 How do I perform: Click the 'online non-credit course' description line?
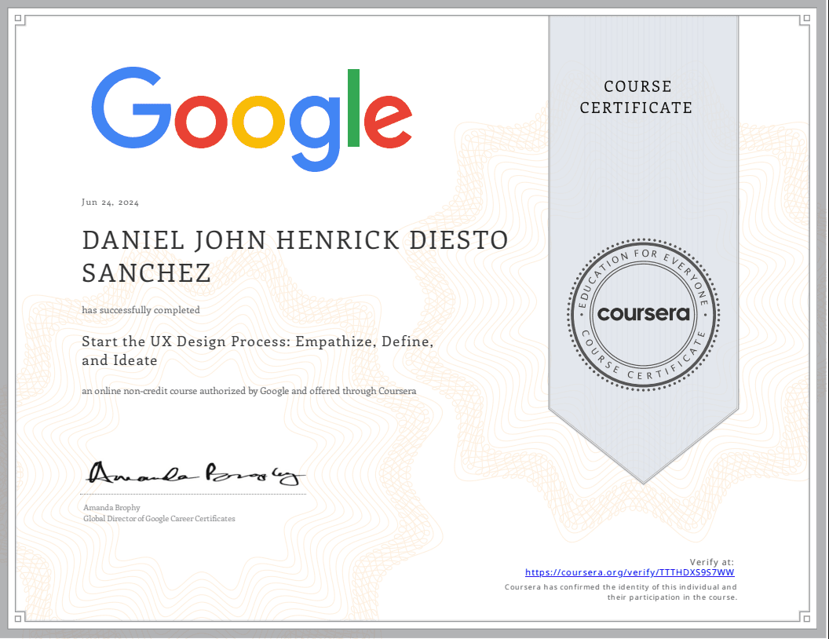(x=249, y=390)
